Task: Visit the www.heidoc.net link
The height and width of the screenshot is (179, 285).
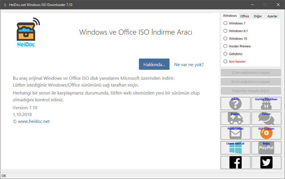Action: tap(34, 121)
